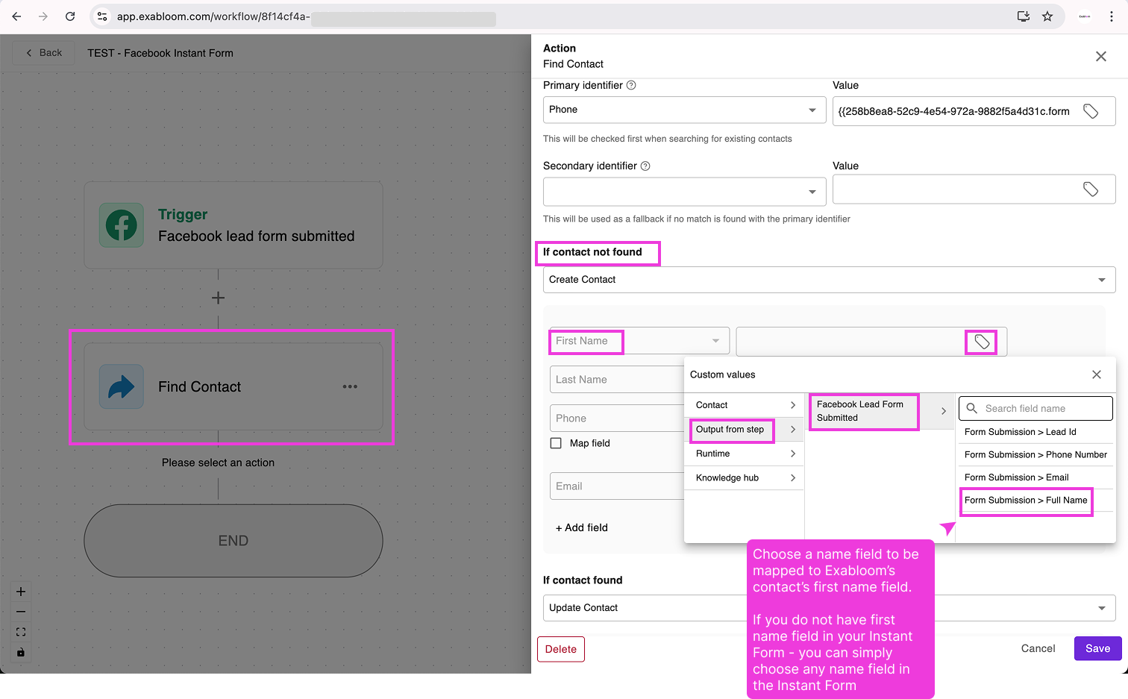Click the Save button
The width and height of the screenshot is (1128, 699).
point(1097,648)
